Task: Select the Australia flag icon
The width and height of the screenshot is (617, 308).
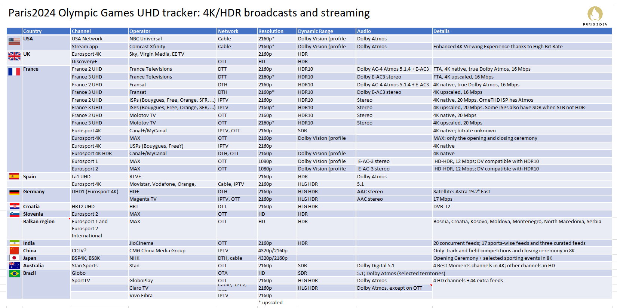Action: tap(14, 265)
